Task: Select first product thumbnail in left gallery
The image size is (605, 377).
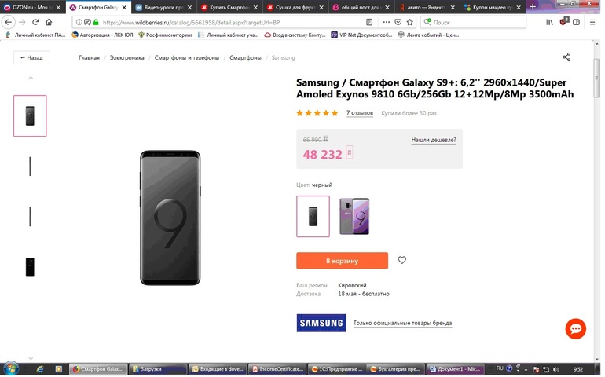Action: click(x=30, y=115)
